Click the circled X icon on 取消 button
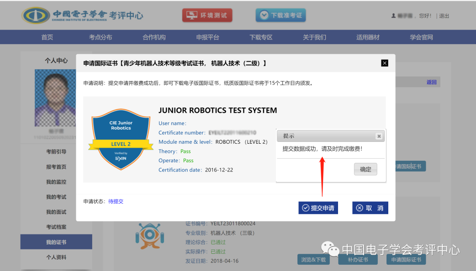This screenshot has height=271, width=476. click(359, 208)
